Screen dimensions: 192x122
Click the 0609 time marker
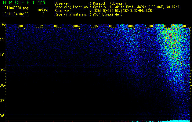click(168, 26)
